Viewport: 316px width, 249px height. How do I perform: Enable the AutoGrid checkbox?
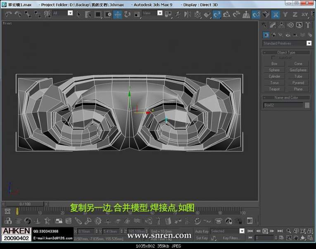273,58
